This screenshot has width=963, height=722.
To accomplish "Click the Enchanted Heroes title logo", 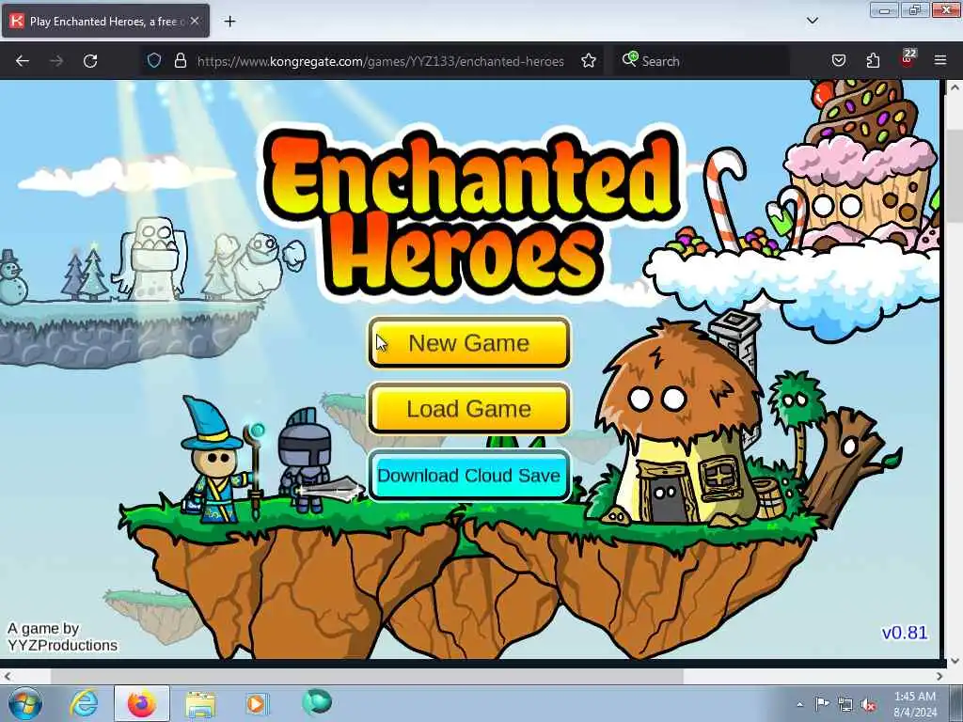I will click(472, 215).
